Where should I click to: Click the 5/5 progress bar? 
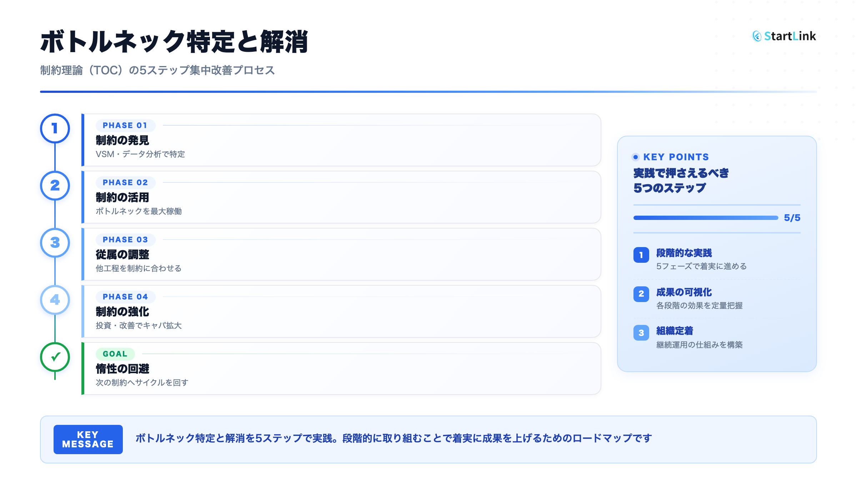pyautogui.click(x=706, y=218)
